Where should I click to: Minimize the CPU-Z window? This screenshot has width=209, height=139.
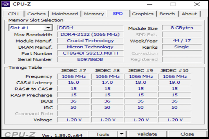tap(150, 4)
